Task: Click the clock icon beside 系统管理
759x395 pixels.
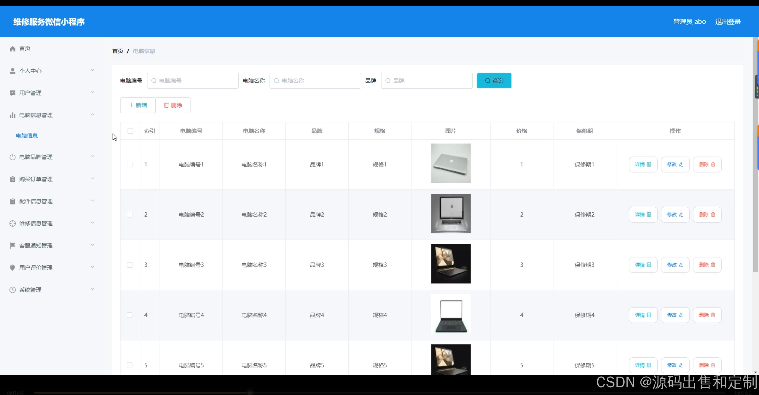Action: coord(12,290)
